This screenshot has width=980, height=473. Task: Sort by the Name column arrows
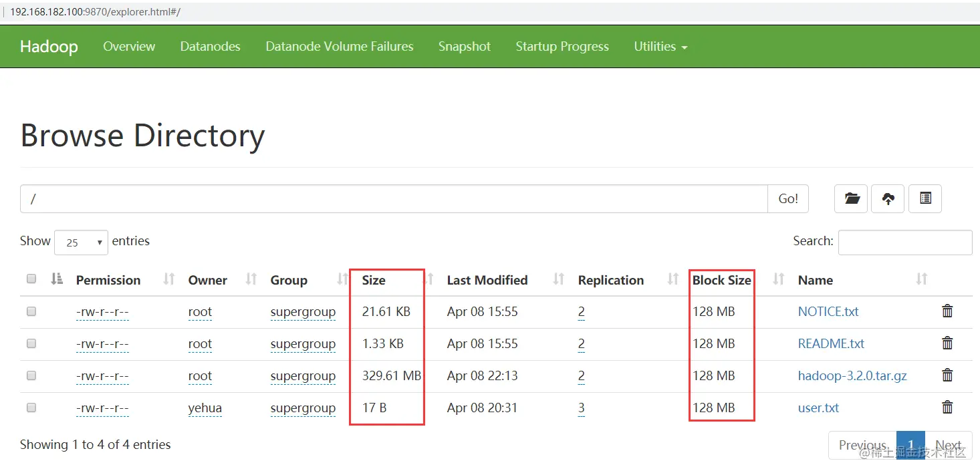tap(921, 280)
